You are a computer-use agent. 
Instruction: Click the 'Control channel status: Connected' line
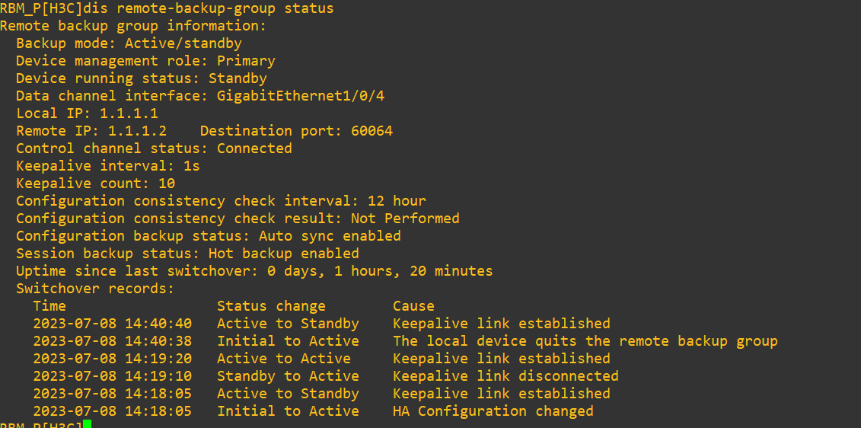pyautogui.click(x=154, y=149)
